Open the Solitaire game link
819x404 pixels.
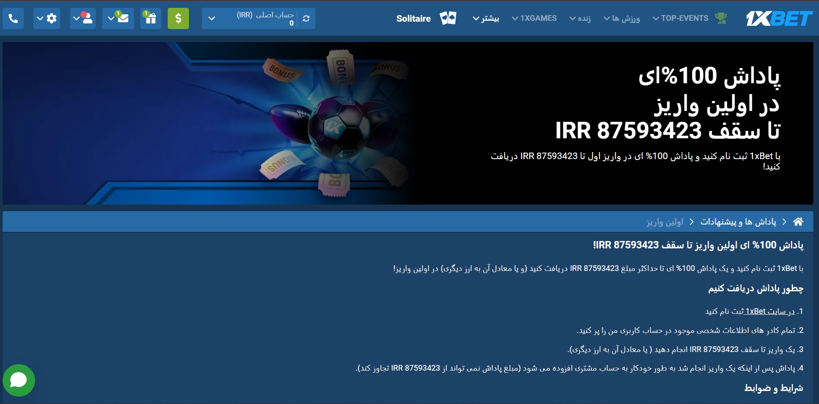pyautogui.click(x=413, y=19)
